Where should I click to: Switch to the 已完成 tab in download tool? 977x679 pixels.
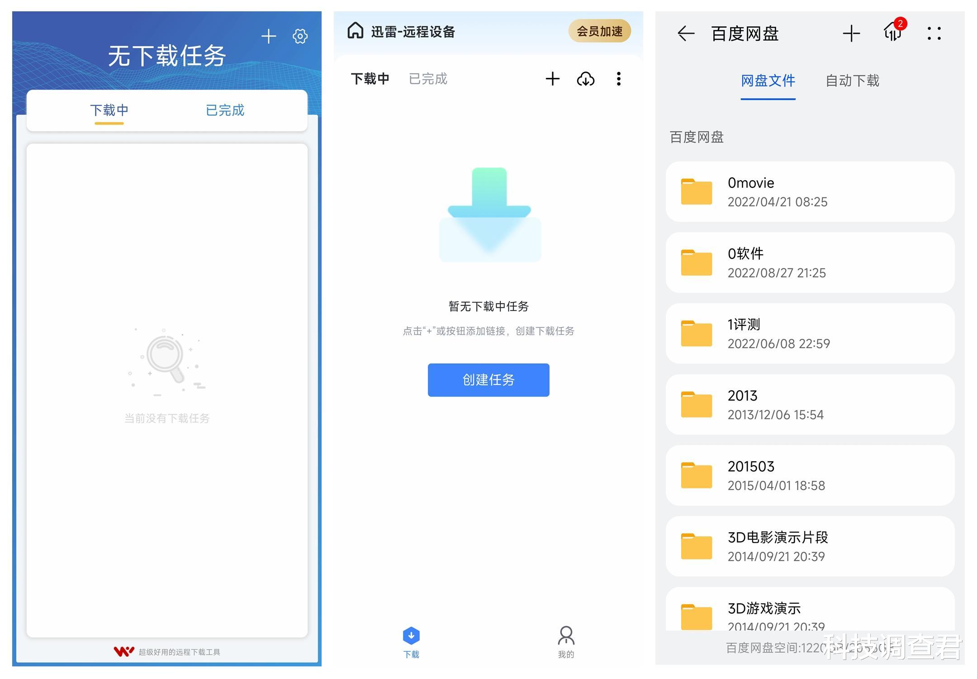pos(225,110)
